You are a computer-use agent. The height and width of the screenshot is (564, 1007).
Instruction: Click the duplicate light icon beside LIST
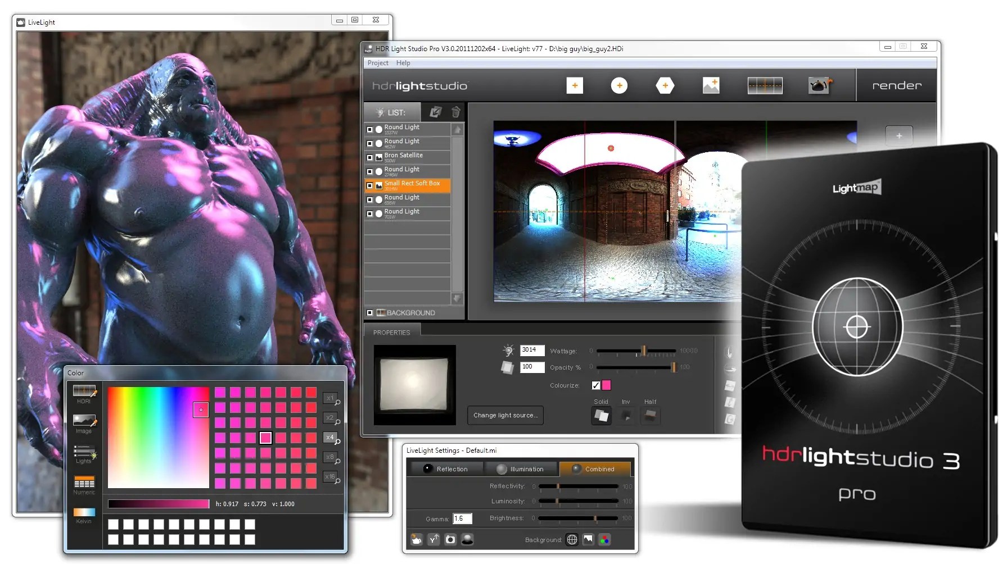tap(435, 112)
